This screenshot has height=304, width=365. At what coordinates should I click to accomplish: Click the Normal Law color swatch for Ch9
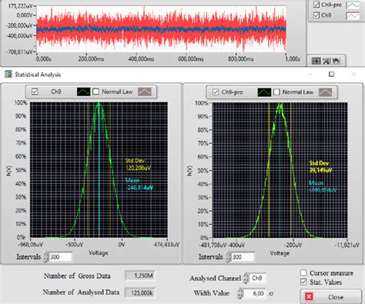point(145,92)
